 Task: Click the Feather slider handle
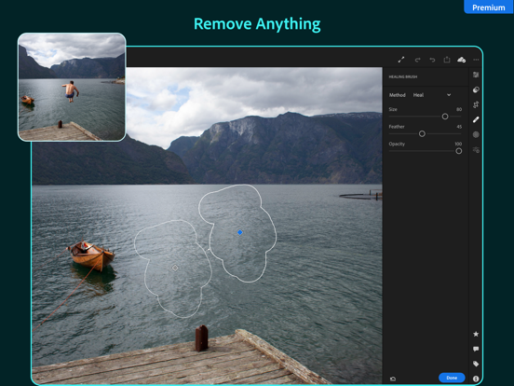coord(422,134)
